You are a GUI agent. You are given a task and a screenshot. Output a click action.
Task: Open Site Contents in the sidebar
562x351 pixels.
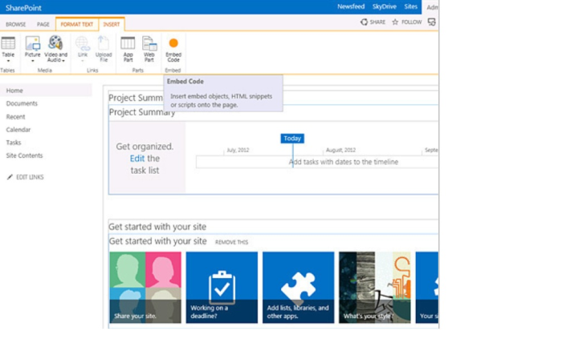click(x=24, y=155)
